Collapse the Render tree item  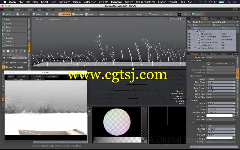tap(193, 31)
